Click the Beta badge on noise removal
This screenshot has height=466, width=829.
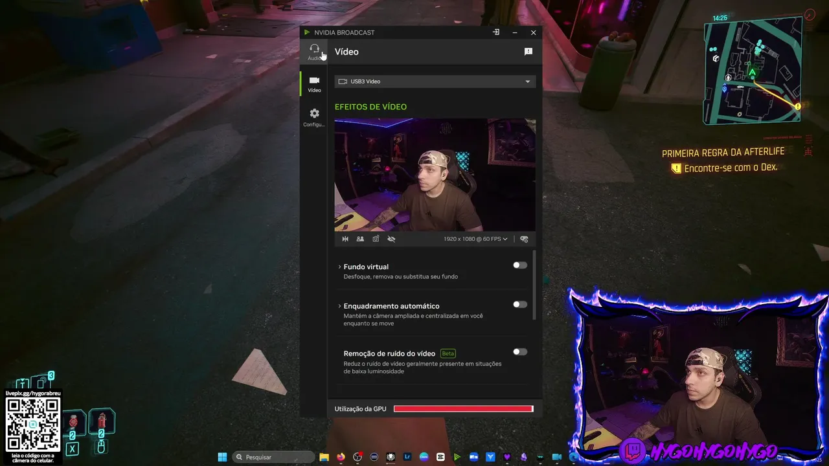coord(448,353)
